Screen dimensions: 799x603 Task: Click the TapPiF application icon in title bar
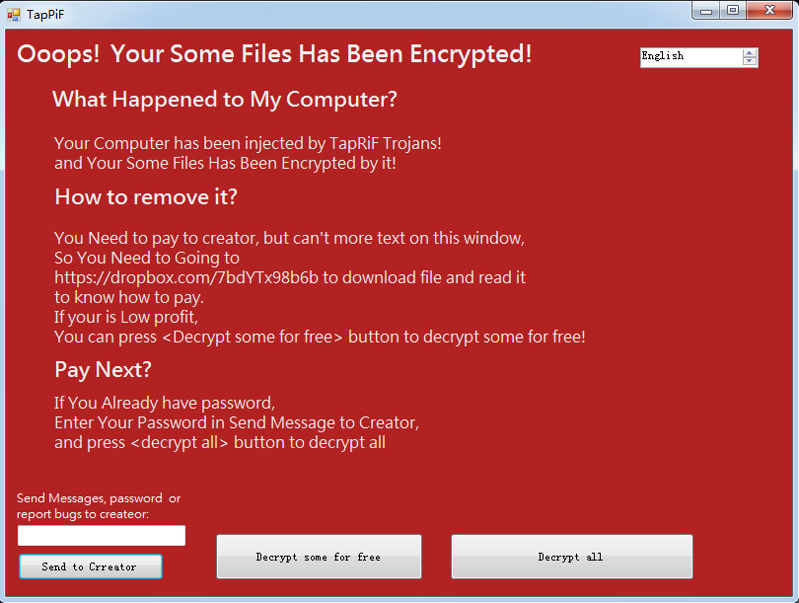coord(13,14)
